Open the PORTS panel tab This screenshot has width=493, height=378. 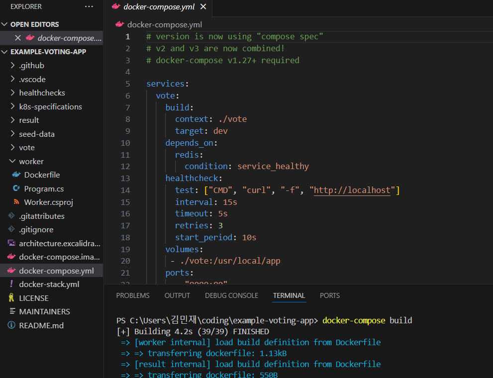pyautogui.click(x=329, y=295)
